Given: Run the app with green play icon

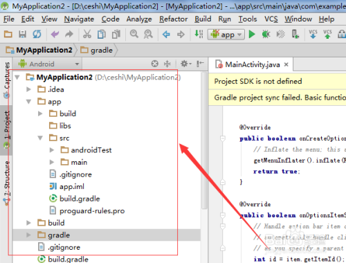Looking at the screenshot, I should point(252,35).
